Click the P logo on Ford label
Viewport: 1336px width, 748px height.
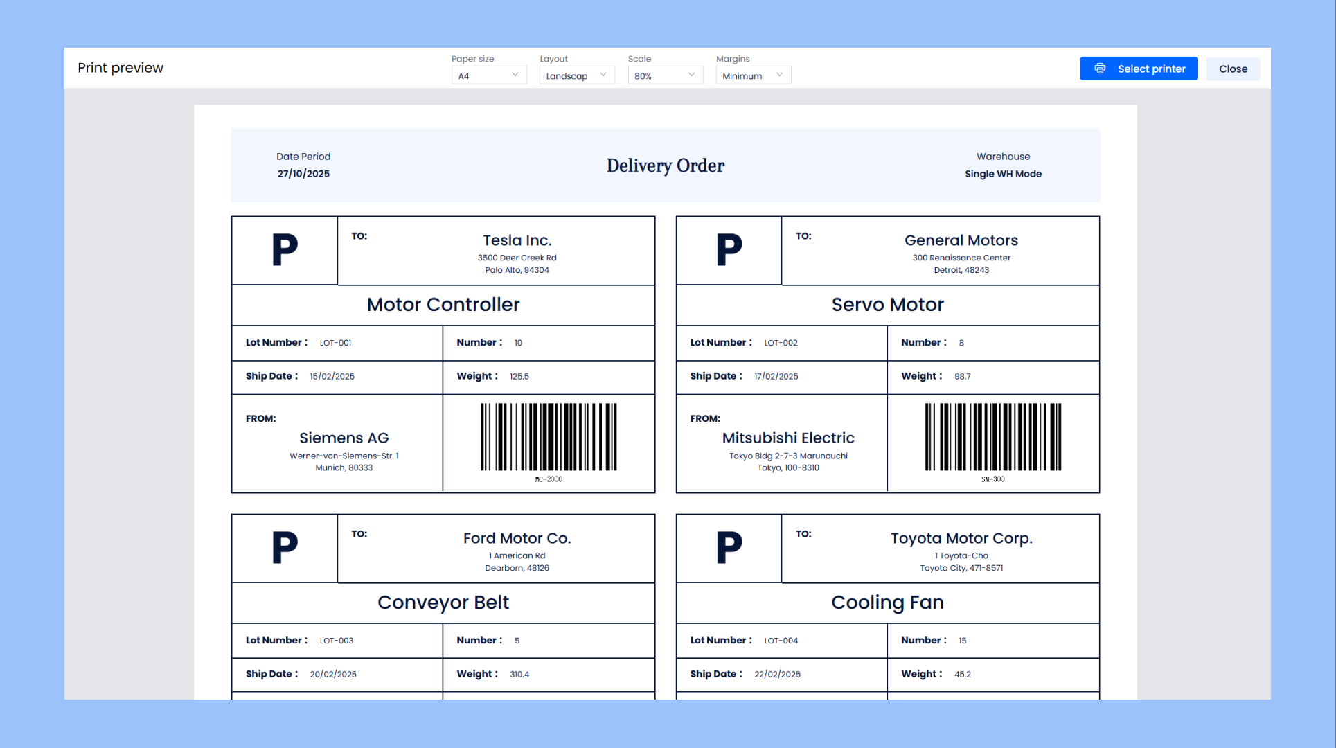[285, 548]
